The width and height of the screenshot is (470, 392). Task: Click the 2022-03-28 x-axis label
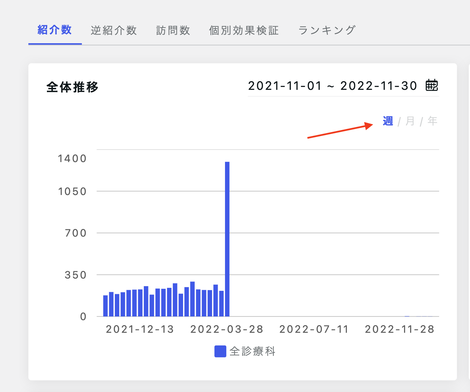pyautogui.click(x=227, y=329)
